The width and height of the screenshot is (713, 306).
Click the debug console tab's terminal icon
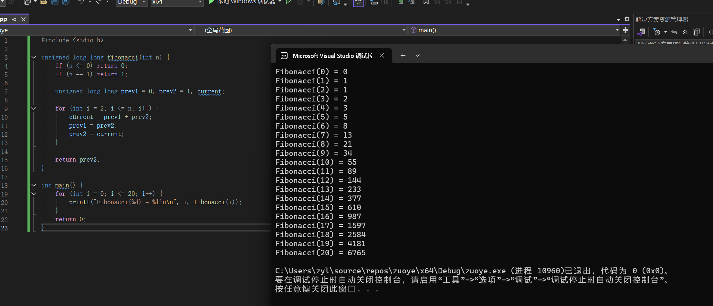click(x=284, y=56)
